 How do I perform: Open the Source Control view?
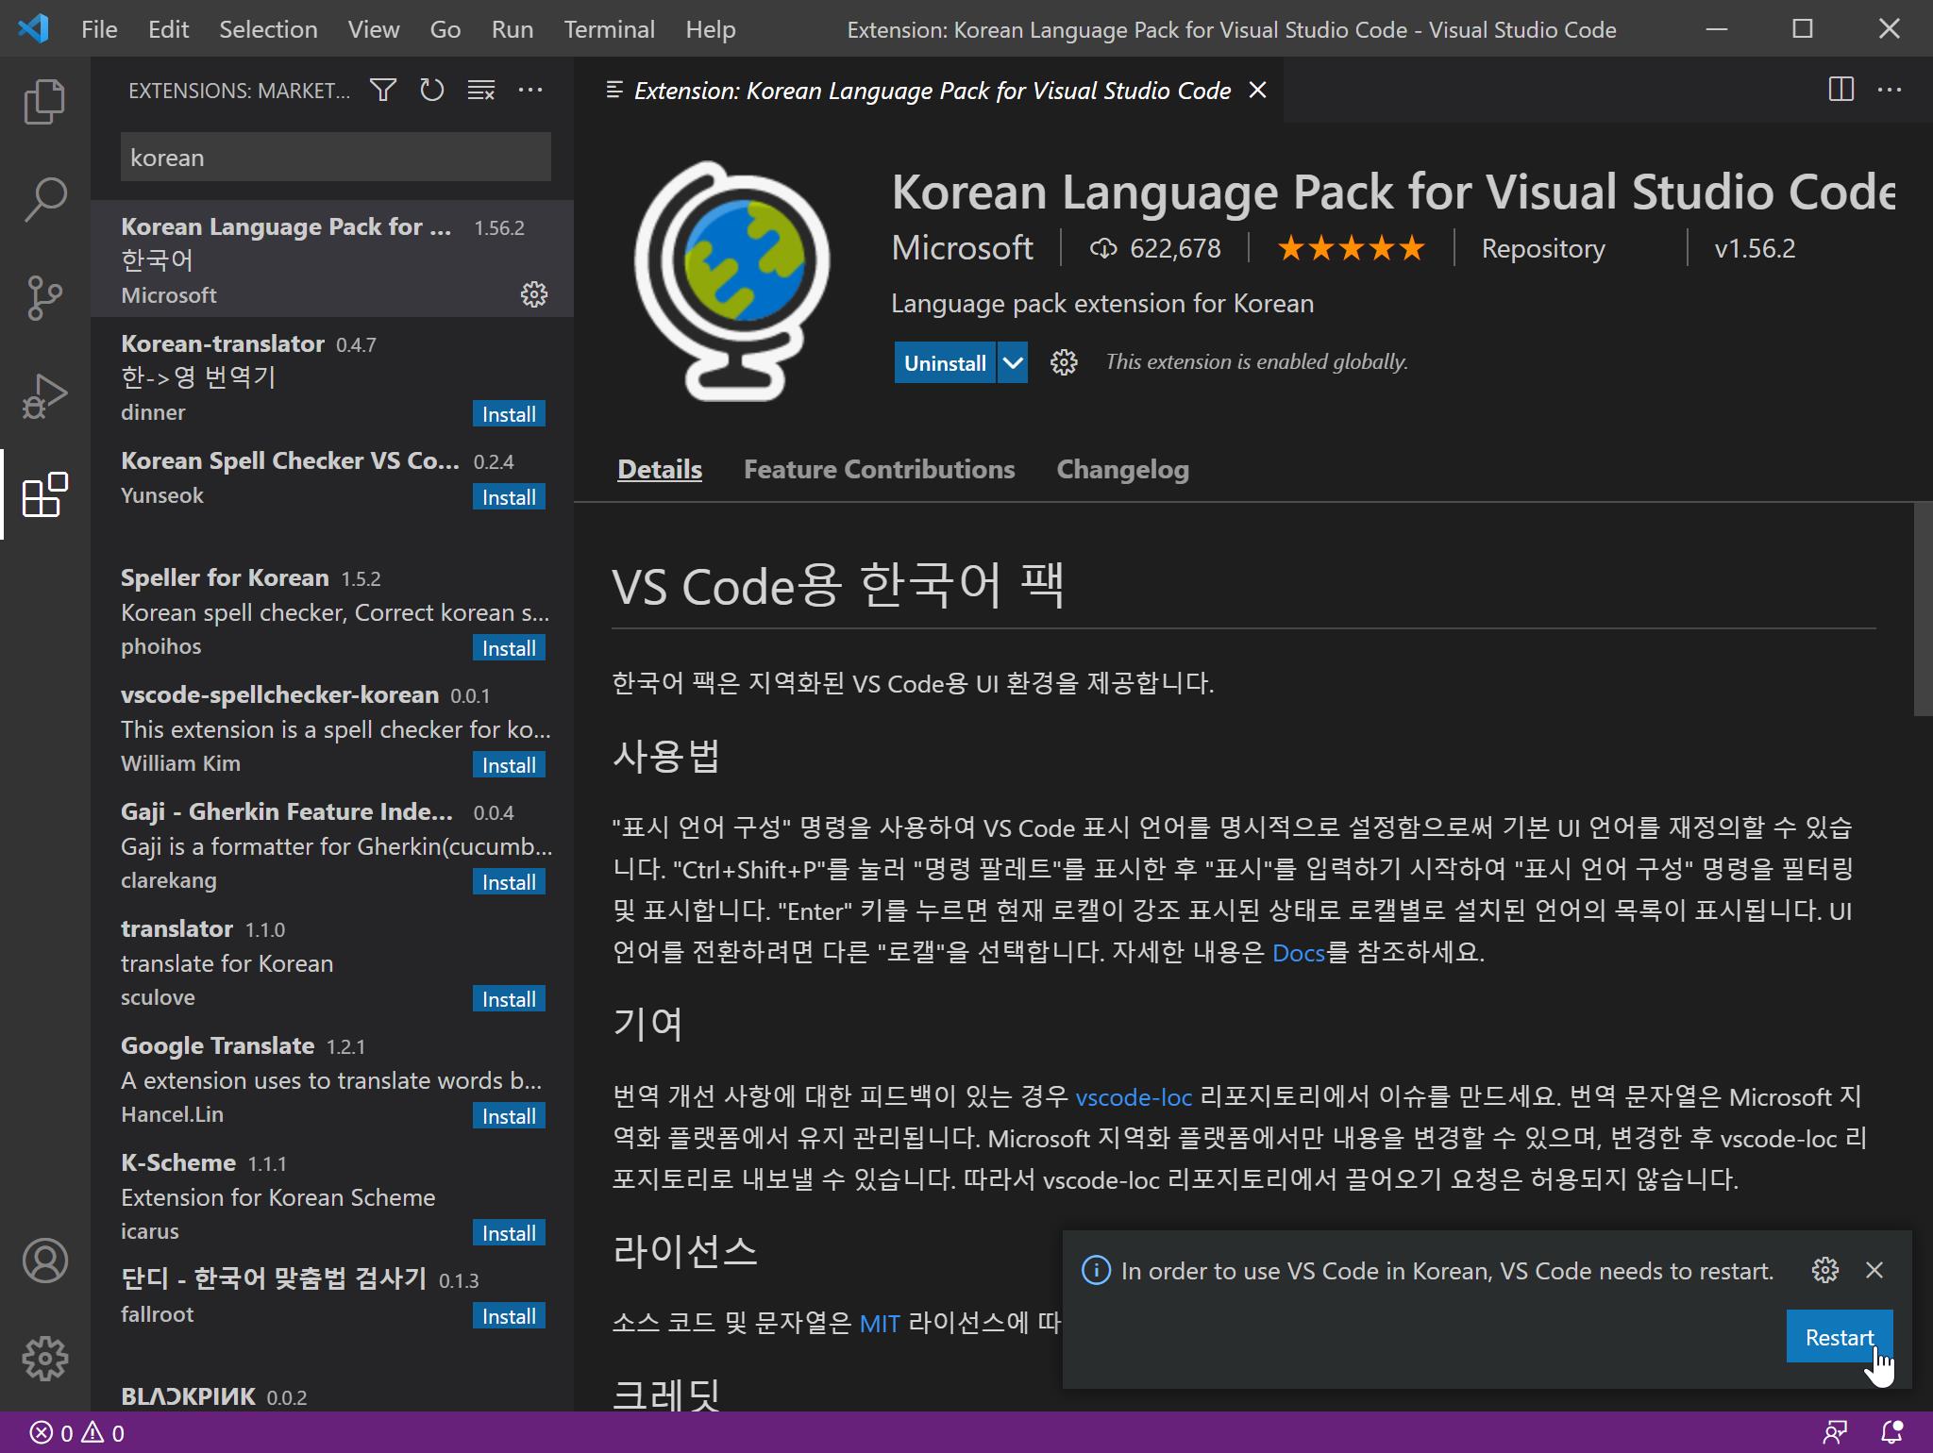pyautogui.click(x=44, y=297)
